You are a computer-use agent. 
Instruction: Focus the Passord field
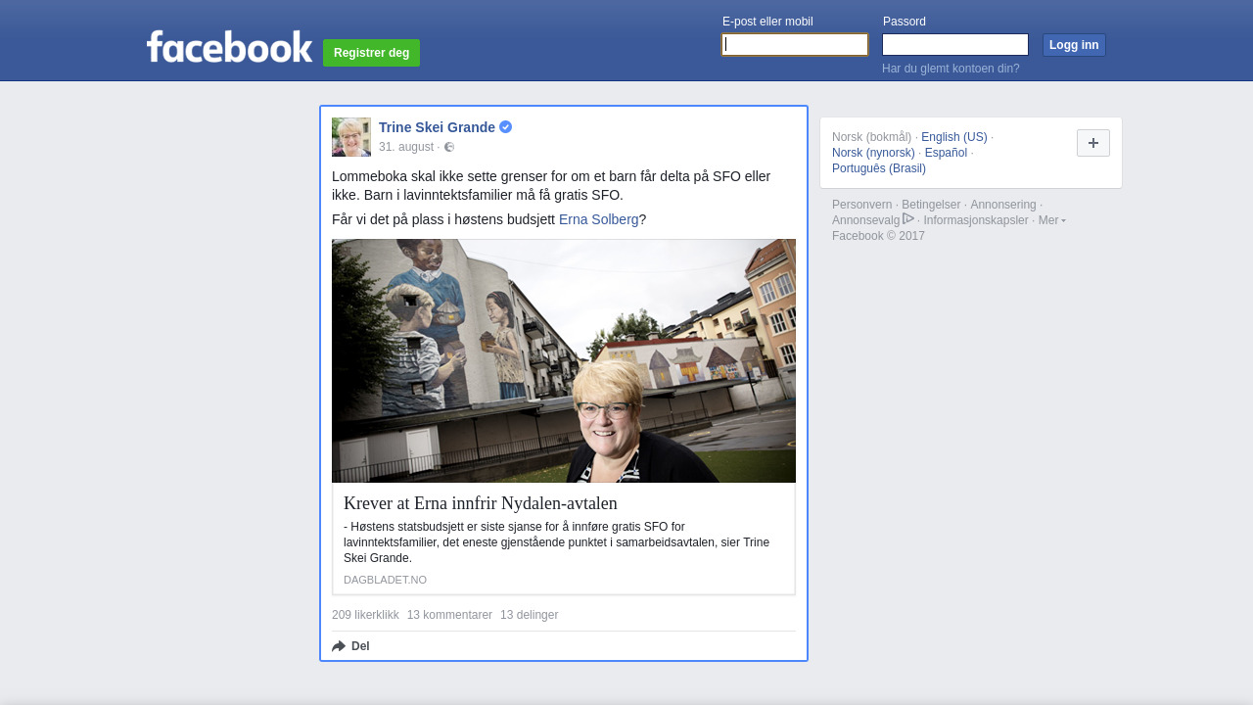(955, 45)
